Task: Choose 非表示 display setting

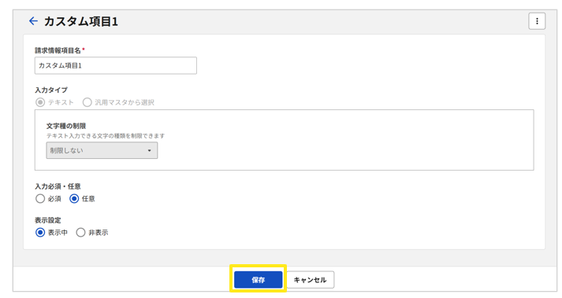Action: pos(80,233)
